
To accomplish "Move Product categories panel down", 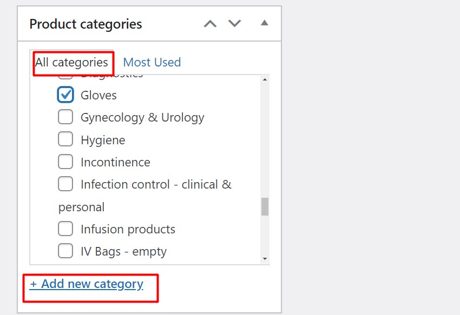I will pyautogui.click(x=234, y=24).
